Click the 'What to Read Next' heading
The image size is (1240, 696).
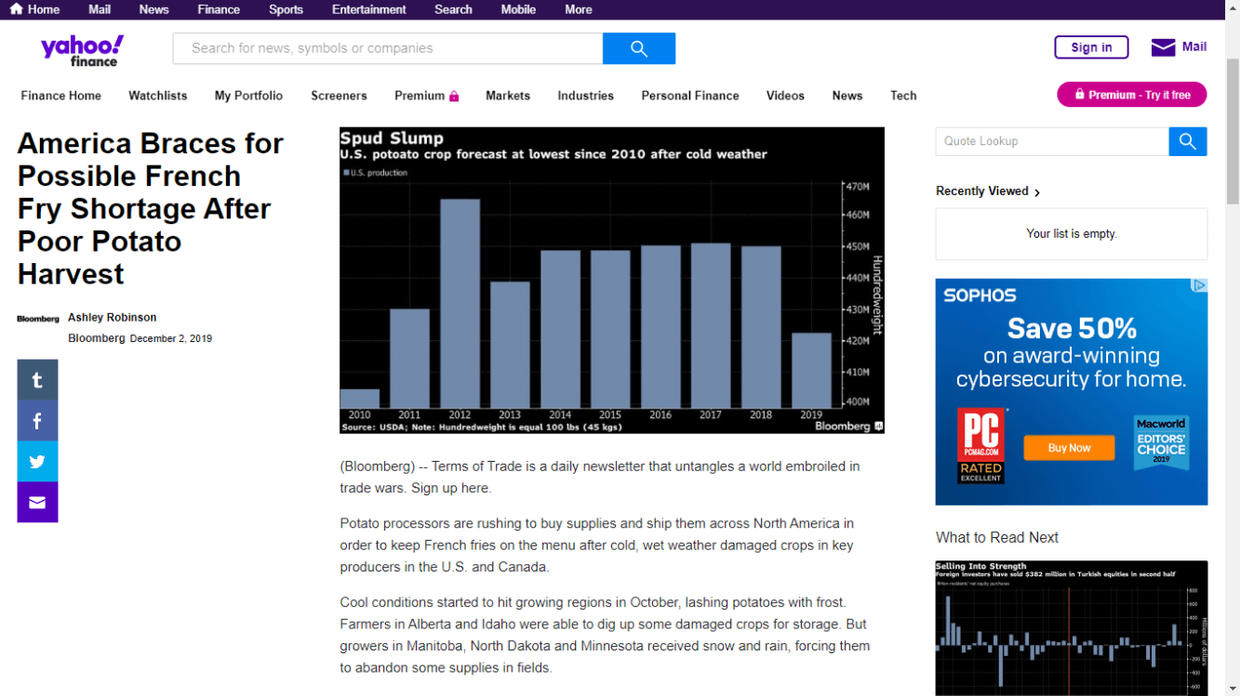[x=997, y=537]
